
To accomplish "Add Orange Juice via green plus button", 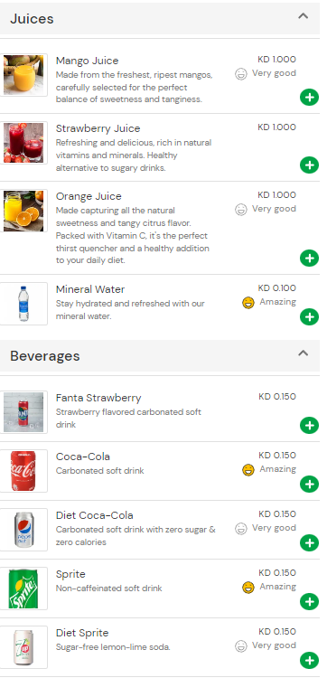I will pos(309,259).
